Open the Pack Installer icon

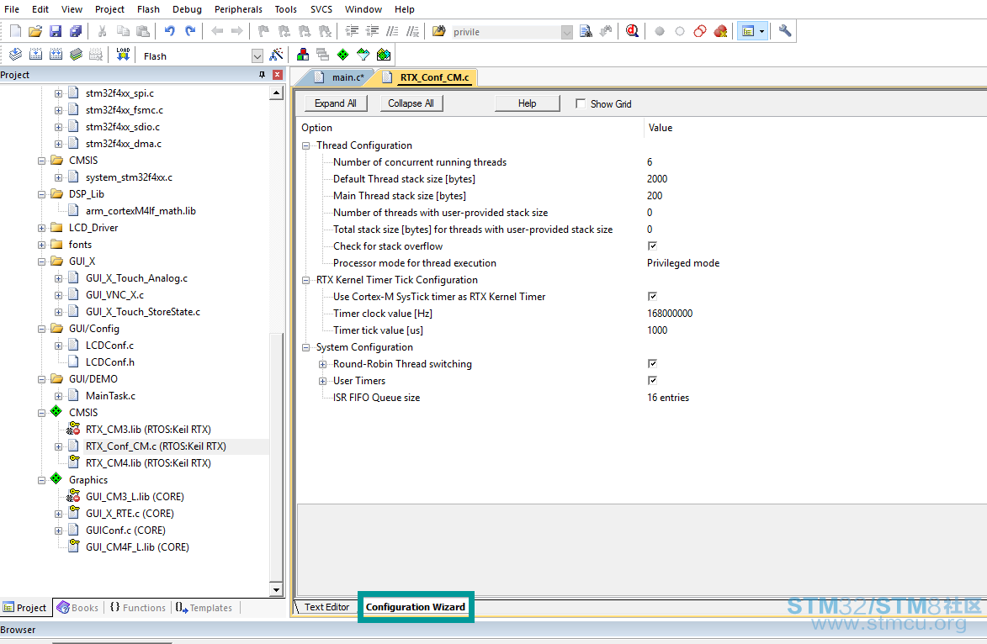pos(384,55)
